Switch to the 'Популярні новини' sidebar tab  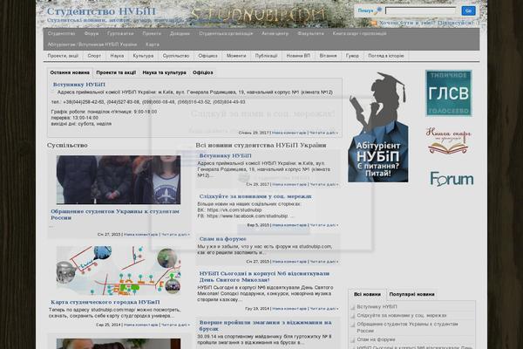coord(411,294)
